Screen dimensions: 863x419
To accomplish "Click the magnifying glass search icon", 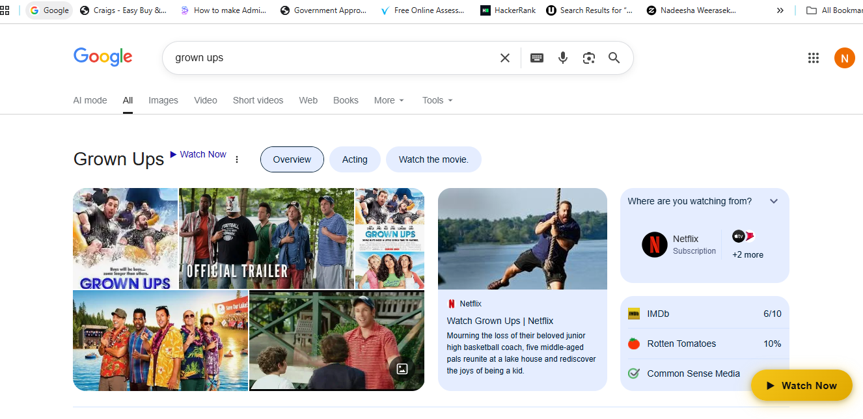I will point(614,58).
